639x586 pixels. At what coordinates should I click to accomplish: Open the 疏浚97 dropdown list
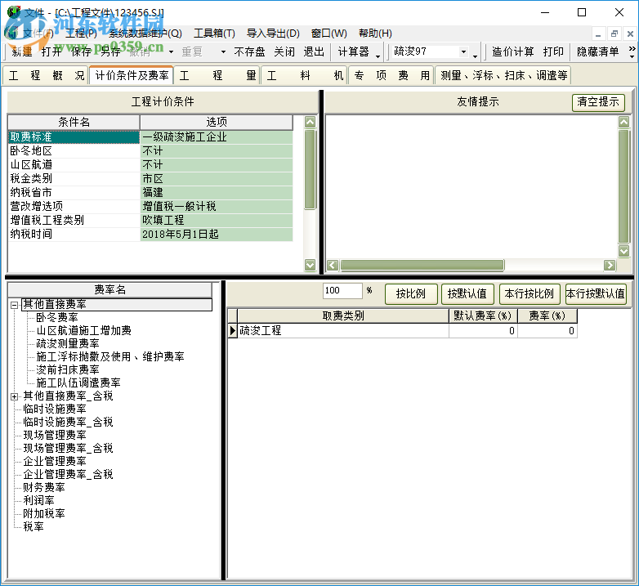click(463, 51)
